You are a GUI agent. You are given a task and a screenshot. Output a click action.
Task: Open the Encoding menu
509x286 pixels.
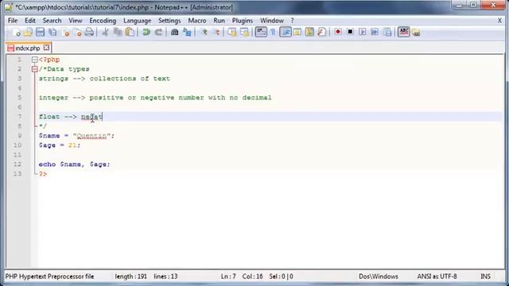pyautogui.click(x=103, y=21)
